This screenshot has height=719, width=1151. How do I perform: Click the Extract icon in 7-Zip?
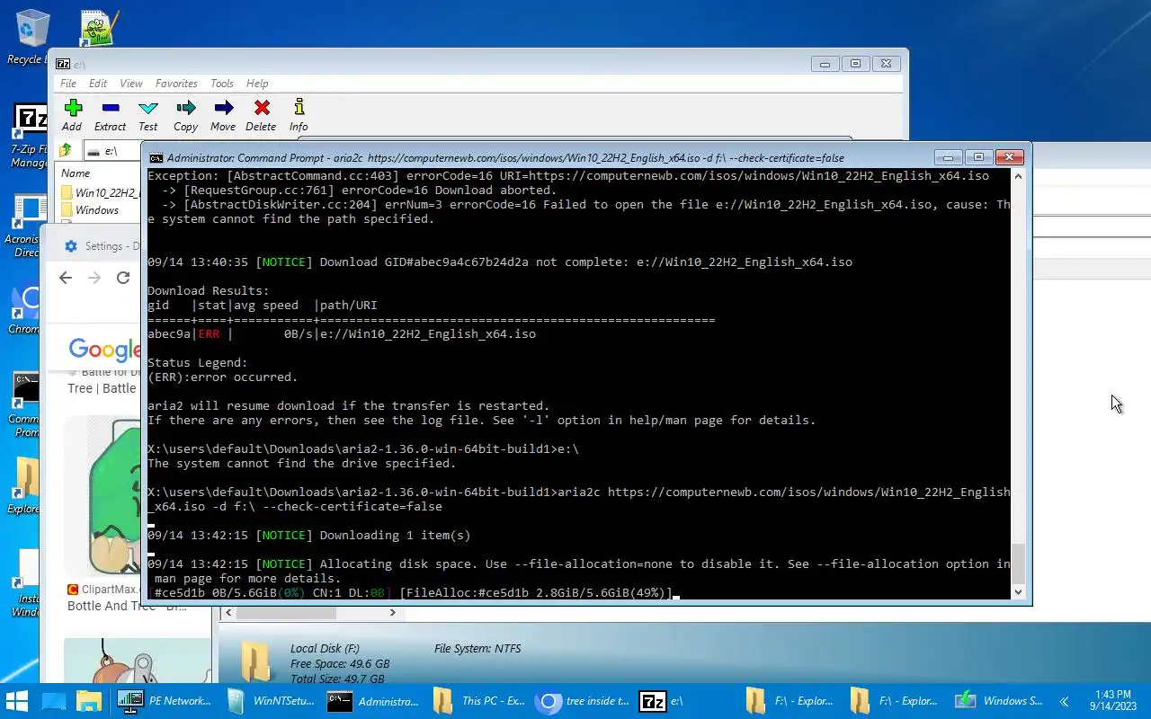(x=110, y=116)
